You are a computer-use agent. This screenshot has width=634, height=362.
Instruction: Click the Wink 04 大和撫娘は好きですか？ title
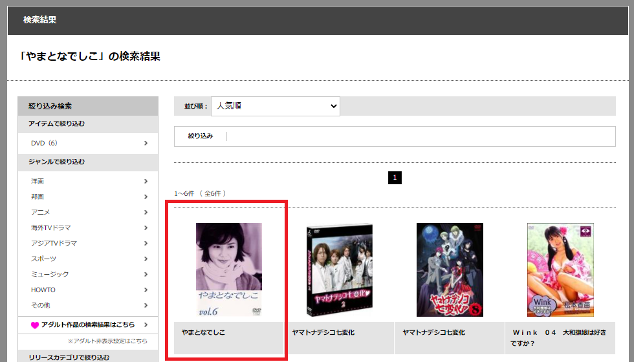pos(559,337)
